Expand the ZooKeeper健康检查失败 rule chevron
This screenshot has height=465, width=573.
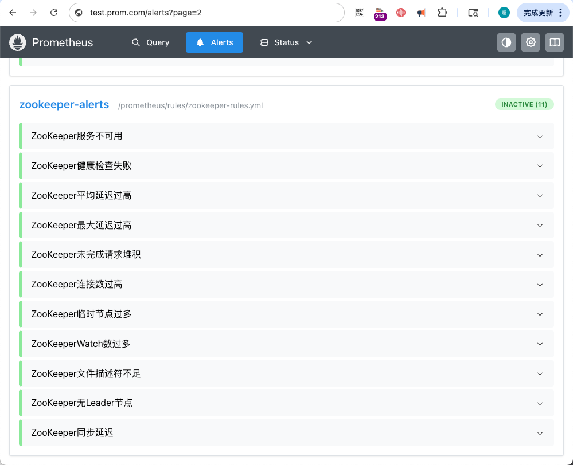point(540,166)
